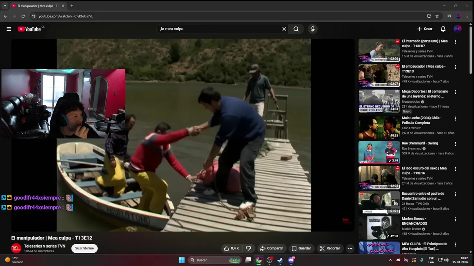
Task: Bookmark this page with the star
Action: pos(437,16)
